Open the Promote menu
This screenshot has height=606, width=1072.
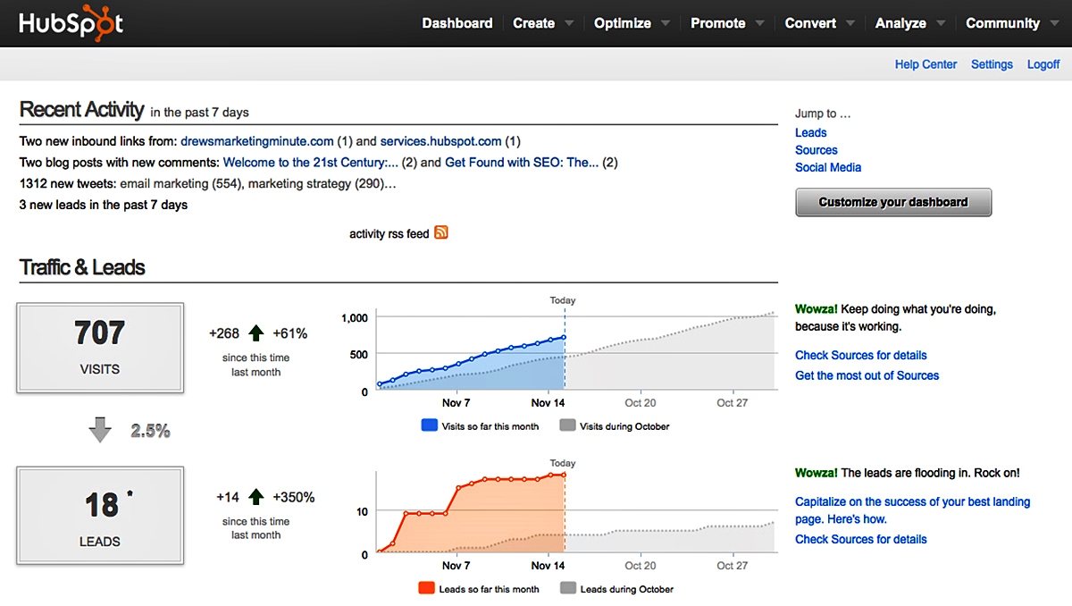(x=717, y=23)
